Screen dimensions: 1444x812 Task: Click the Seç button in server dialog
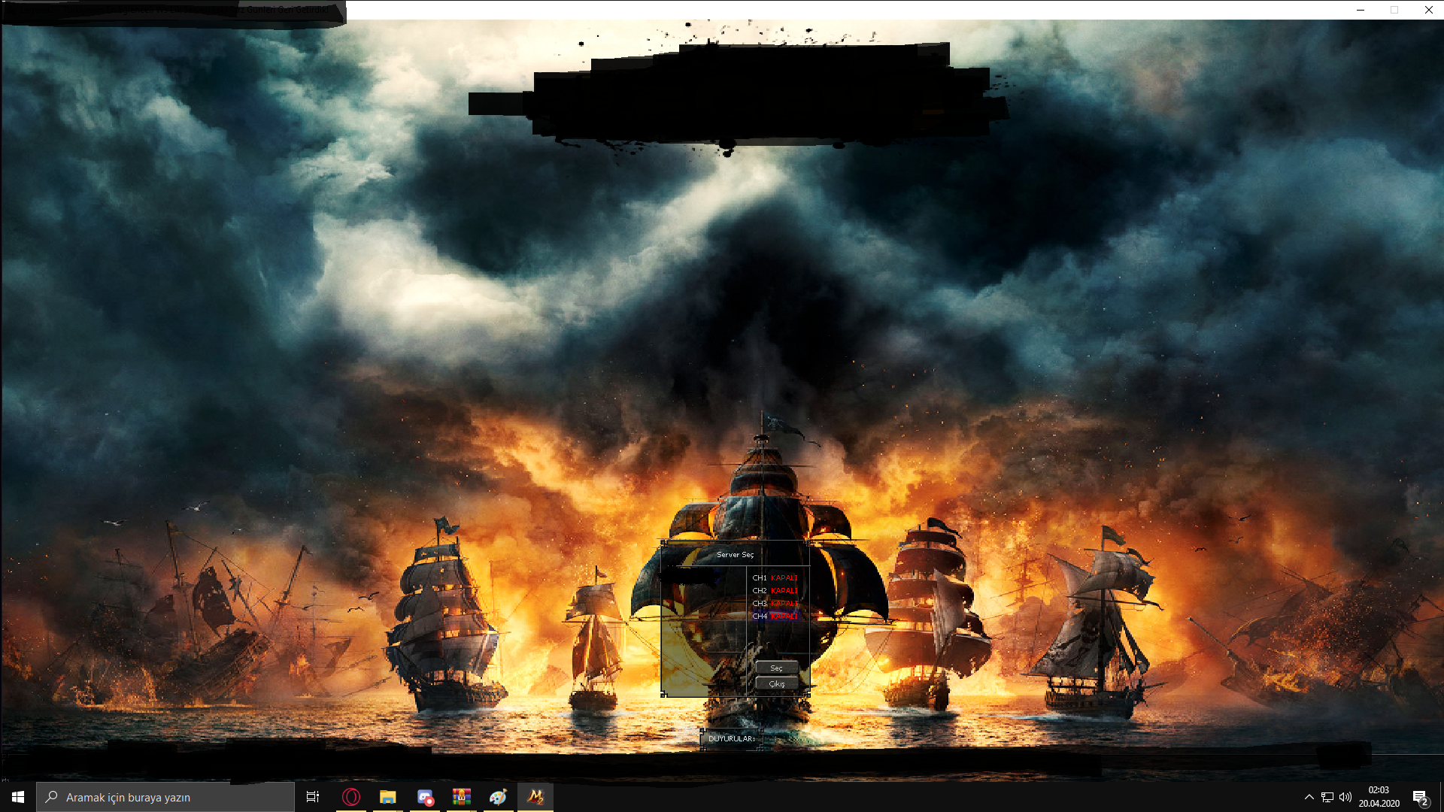pyautogui.click(x=776, y=668)
